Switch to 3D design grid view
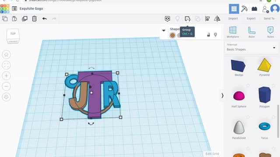The width and height of the screenshot is (280, 157). coord(234,9)
